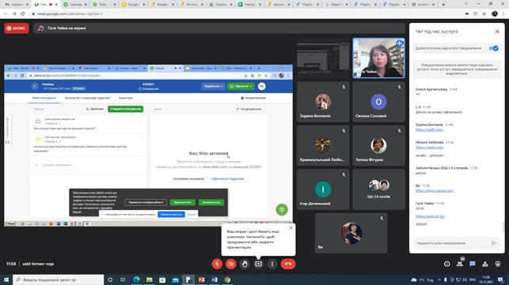
Task: Toggle the chat panel icon
Action: pyautogui.click(x=473, y=264)
